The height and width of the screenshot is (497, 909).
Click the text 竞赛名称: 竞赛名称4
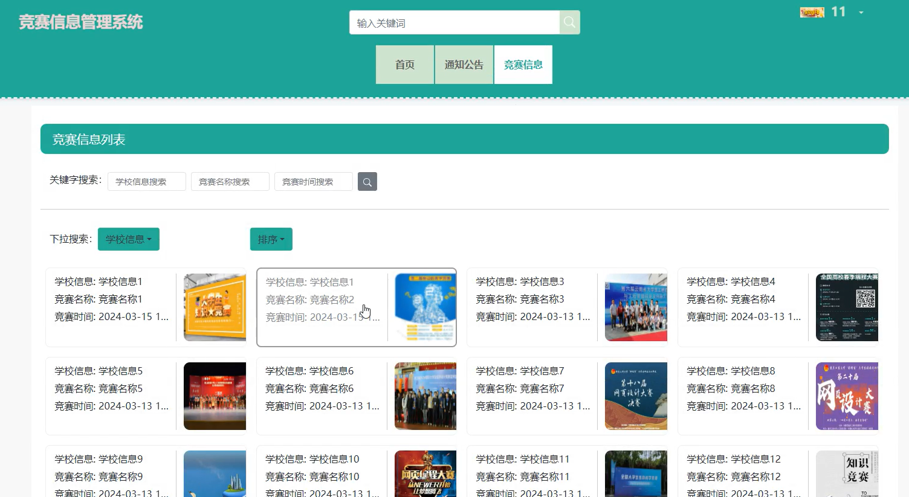pyautogui.click(x=731, y=299)
